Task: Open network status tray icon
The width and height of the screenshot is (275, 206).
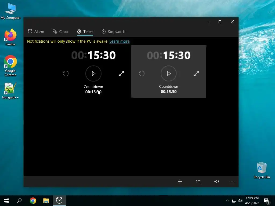Action: pos(234,201)
